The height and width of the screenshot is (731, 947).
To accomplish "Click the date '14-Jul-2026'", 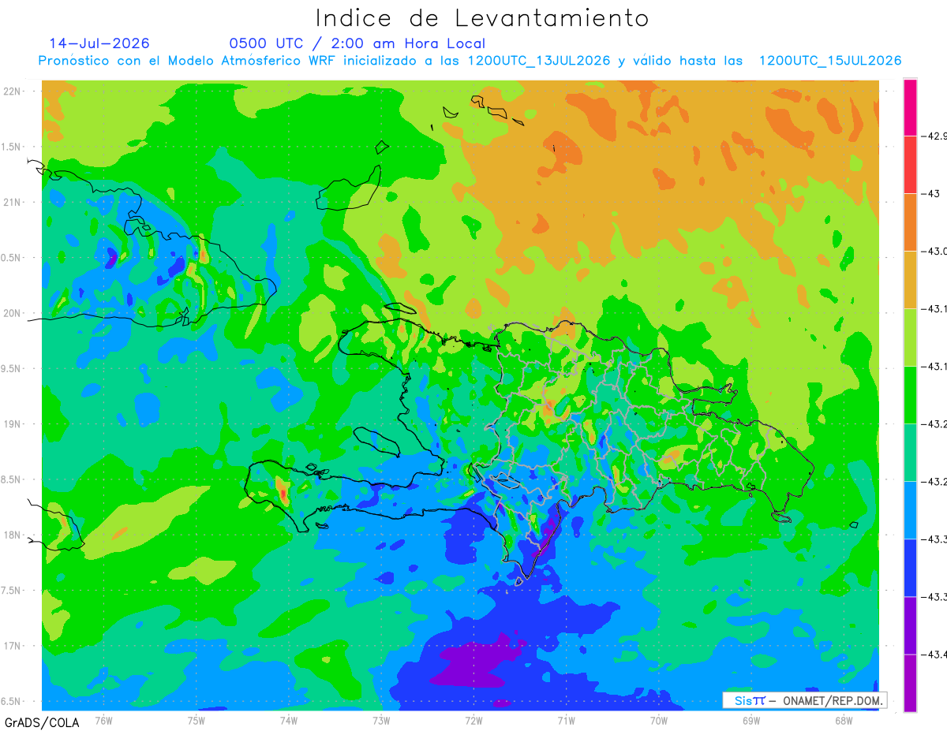I will click(x=99, y=43).
